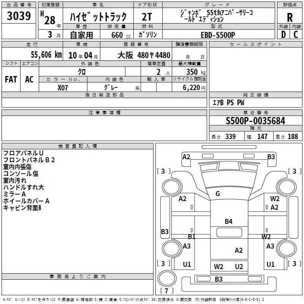This screenshot has height=304, width=304.
Task: Click the A2 mark at front-left bumper corner
Action: point(186,157)
